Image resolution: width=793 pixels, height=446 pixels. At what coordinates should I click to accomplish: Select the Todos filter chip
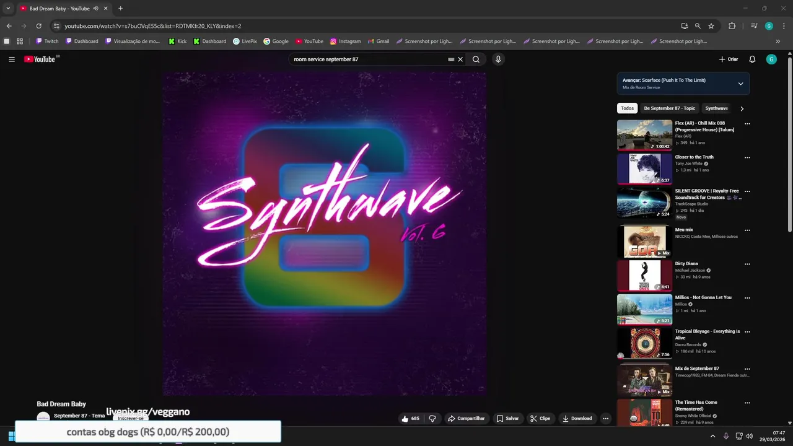628,108
